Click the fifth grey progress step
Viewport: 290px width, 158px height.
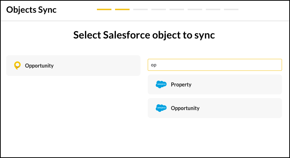click(177, 9)
